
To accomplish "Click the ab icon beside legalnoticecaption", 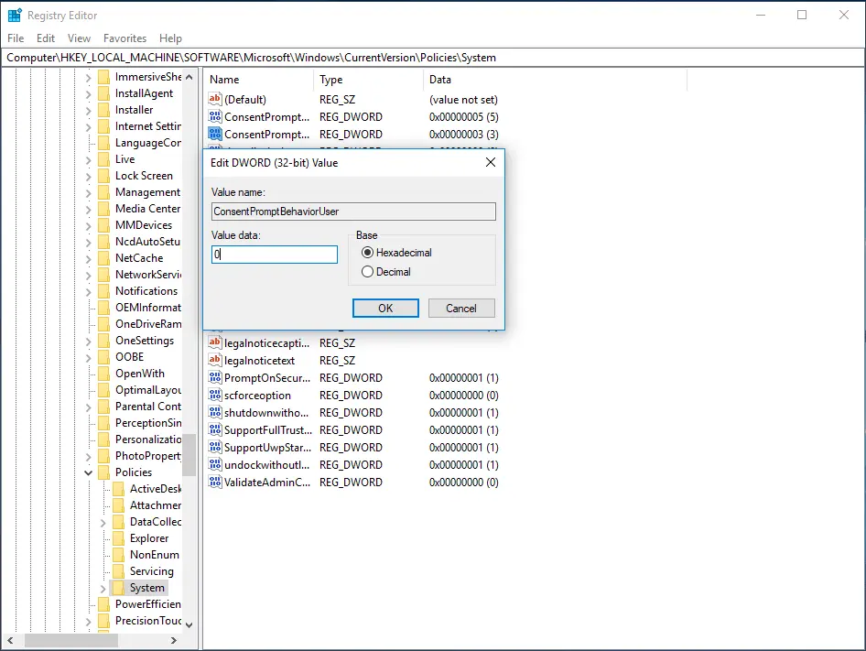I will (x=214, y=342).
